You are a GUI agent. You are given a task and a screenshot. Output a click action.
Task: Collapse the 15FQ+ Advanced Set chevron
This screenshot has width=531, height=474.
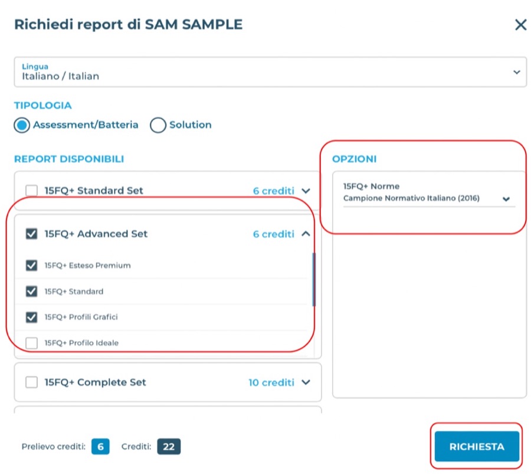[306, 234]
